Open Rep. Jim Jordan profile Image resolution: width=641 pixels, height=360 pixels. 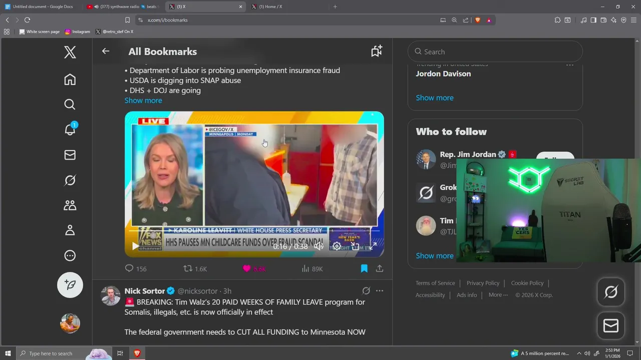[468, 154]
